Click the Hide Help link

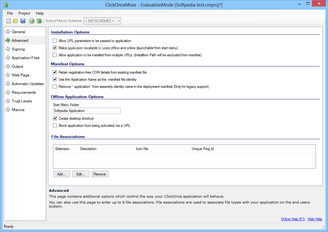click(x=315, y=219)
